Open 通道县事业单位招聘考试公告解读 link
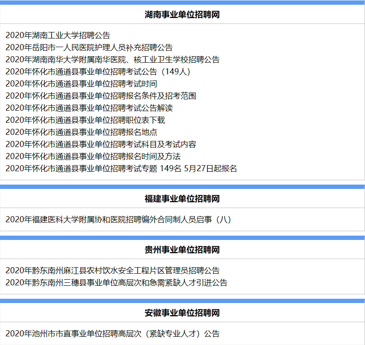The width and height of the screenshot is (365, 345). coord(89,108)
